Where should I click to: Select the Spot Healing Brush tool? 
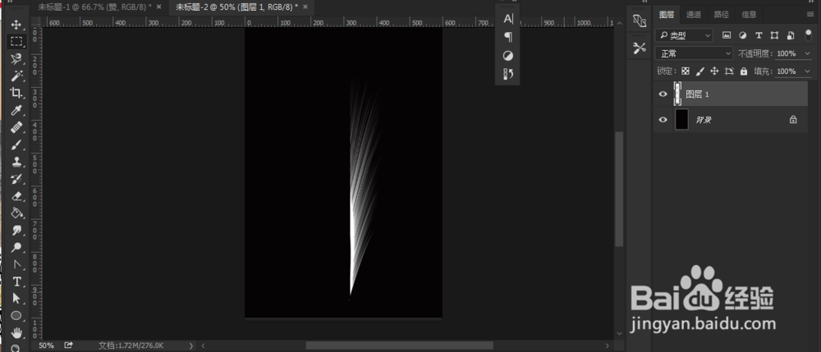tap(16, 127)
